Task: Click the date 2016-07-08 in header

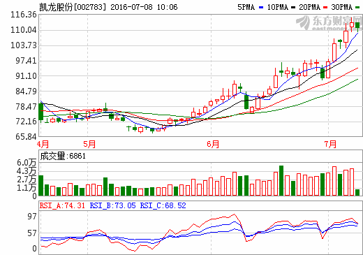Action: coord(131,7)
